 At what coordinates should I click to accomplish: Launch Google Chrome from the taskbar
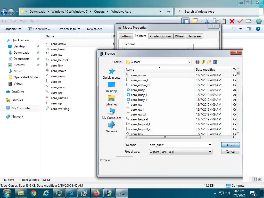pos(33,193)
